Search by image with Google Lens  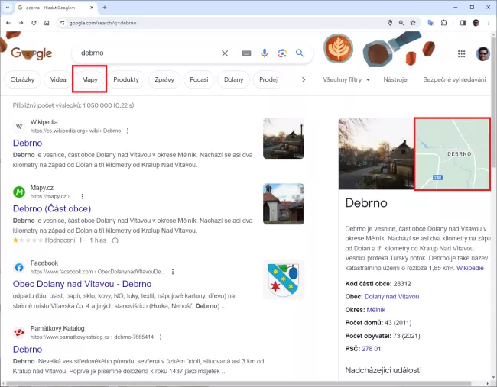tap(282, 53)
